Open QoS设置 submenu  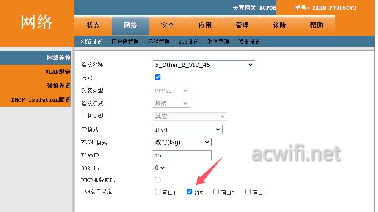(188, 41)
